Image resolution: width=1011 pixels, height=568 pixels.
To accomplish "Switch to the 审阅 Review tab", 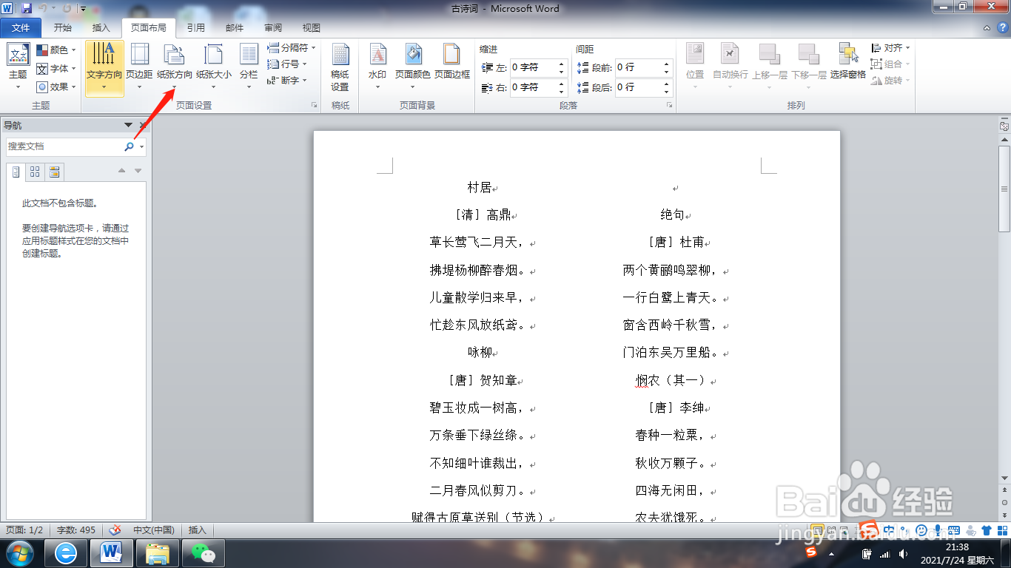I will pos(273,28).
